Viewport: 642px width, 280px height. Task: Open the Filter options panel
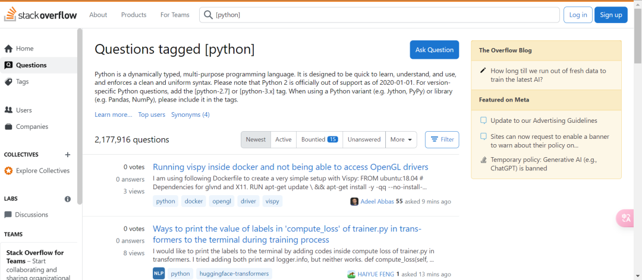(442, 139)
